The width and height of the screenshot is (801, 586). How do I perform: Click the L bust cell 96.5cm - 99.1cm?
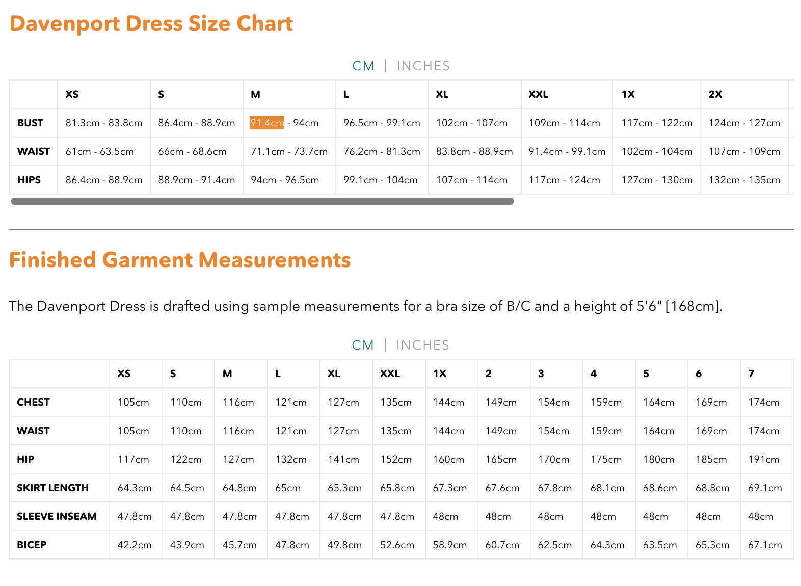tap(382, 123)
